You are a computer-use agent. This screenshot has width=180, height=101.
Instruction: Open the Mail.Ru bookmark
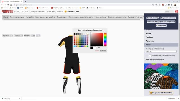(x=21, y=8)
